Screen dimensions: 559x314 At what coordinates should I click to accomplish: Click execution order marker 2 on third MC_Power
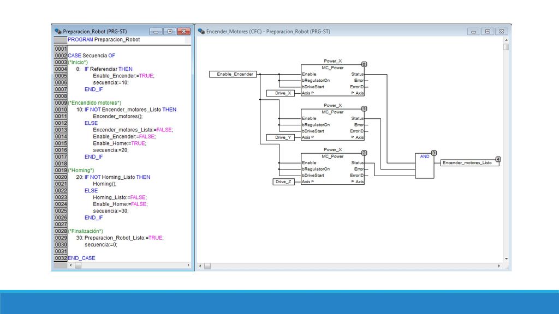pos(364,153)
